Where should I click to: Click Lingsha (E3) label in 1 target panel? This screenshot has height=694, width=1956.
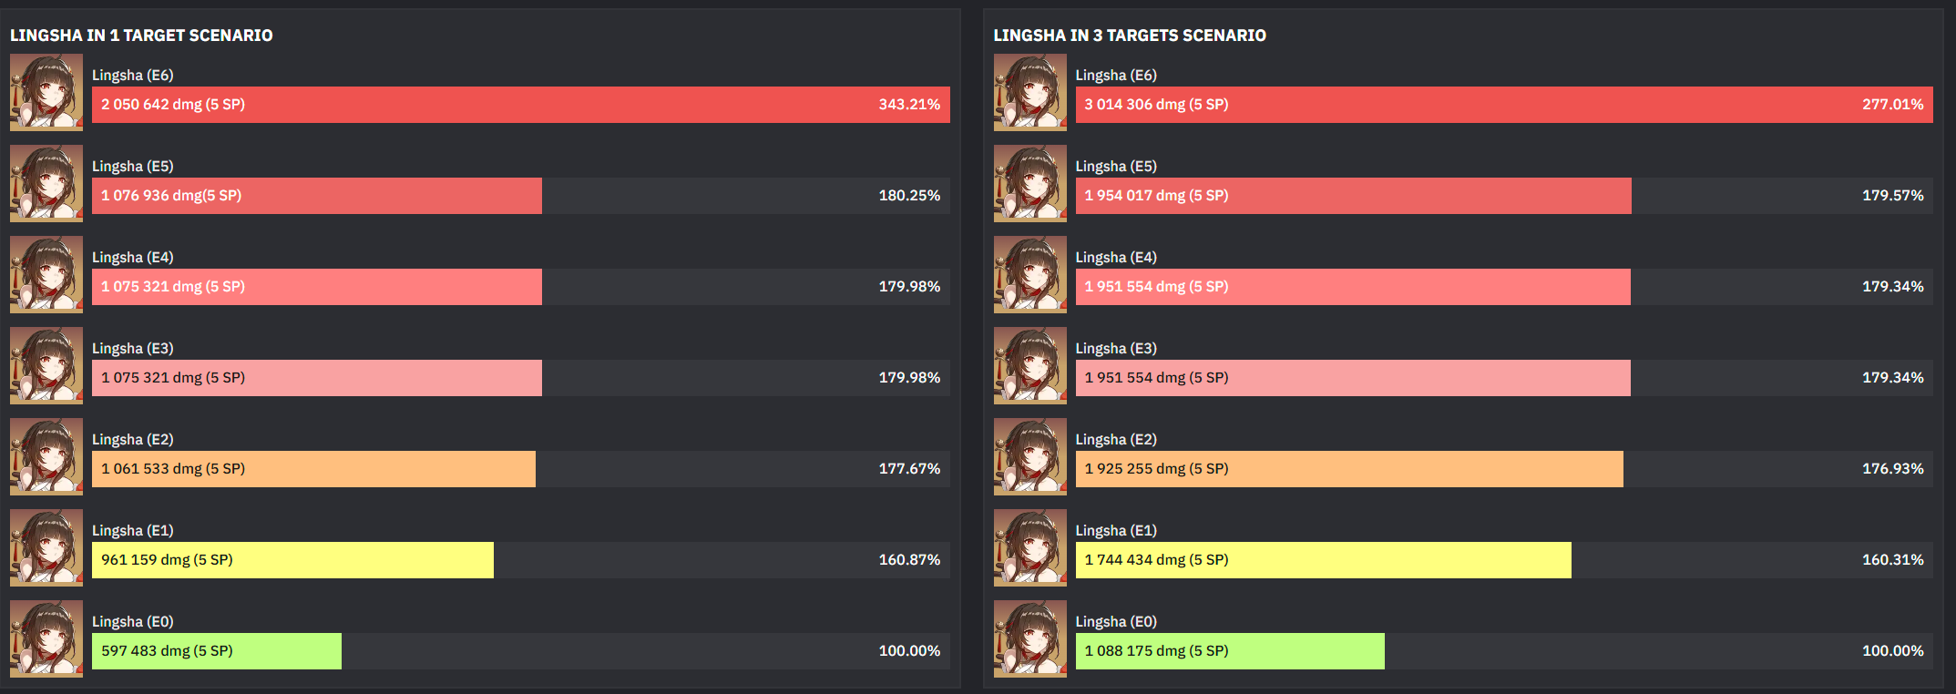click(x=133, y=349)
